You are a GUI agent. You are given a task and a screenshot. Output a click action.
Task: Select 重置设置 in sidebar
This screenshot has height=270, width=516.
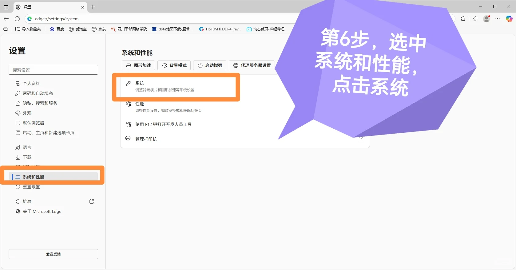click(x=53, y=187)
